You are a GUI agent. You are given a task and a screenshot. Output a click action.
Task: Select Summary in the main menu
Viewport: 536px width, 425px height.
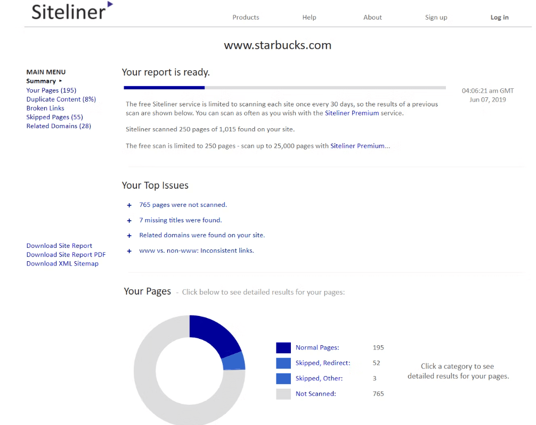pyautogui.click(x=41, y=81)
